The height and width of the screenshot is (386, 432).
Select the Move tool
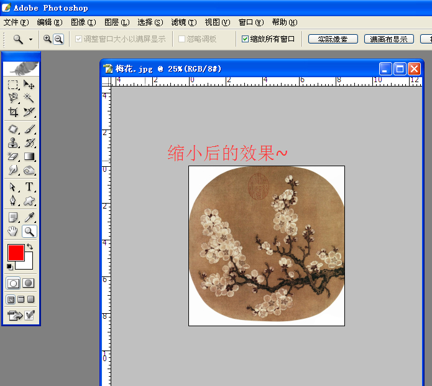tap(29, 85)
